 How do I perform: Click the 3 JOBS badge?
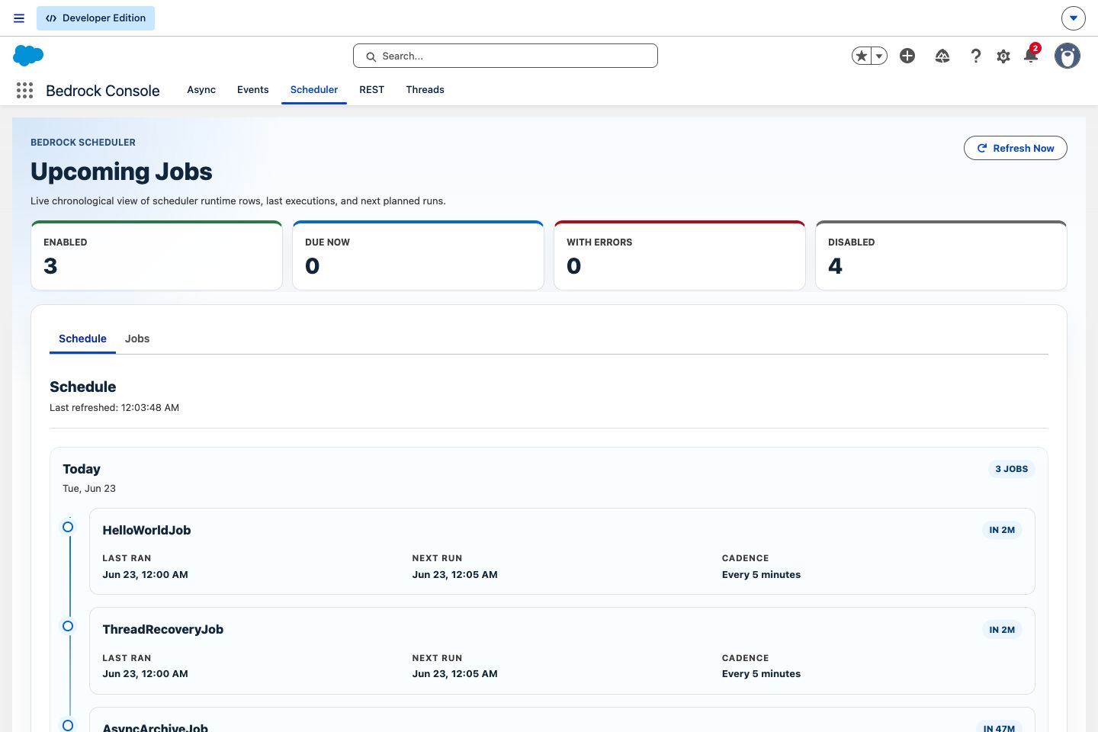[x=1012, y=469]
